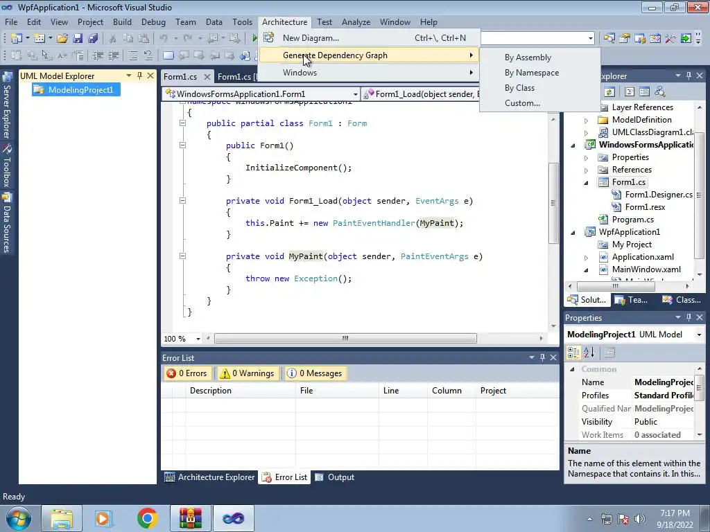This screenshot has height=532, width=710.
Task: Click the Copy toolbar icon
Action: (128, 39)
